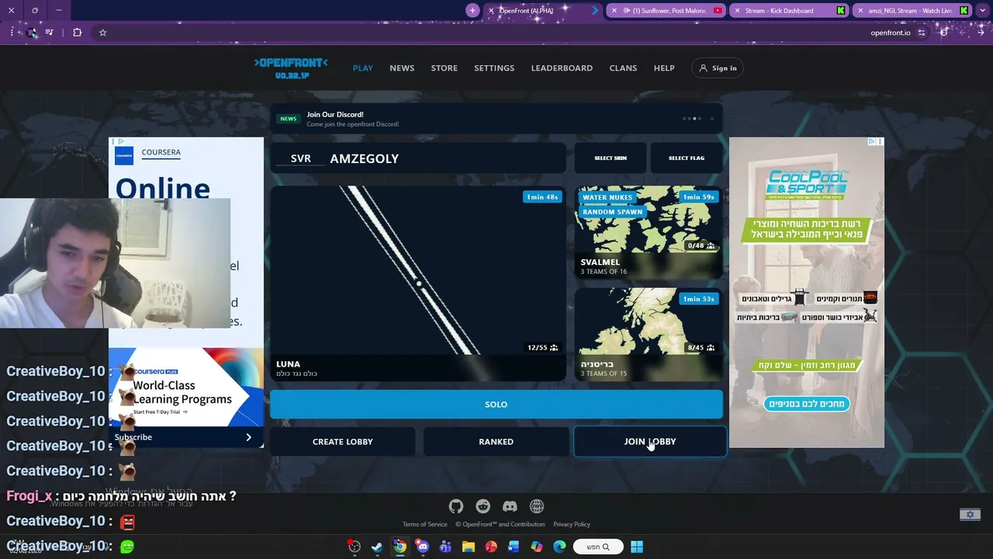View the LEADERBOARD page
This screenshot has height=559, width=993.
[562, 68]
